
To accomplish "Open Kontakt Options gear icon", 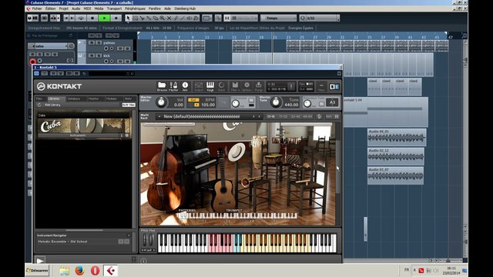I will [x=246, y=86].
